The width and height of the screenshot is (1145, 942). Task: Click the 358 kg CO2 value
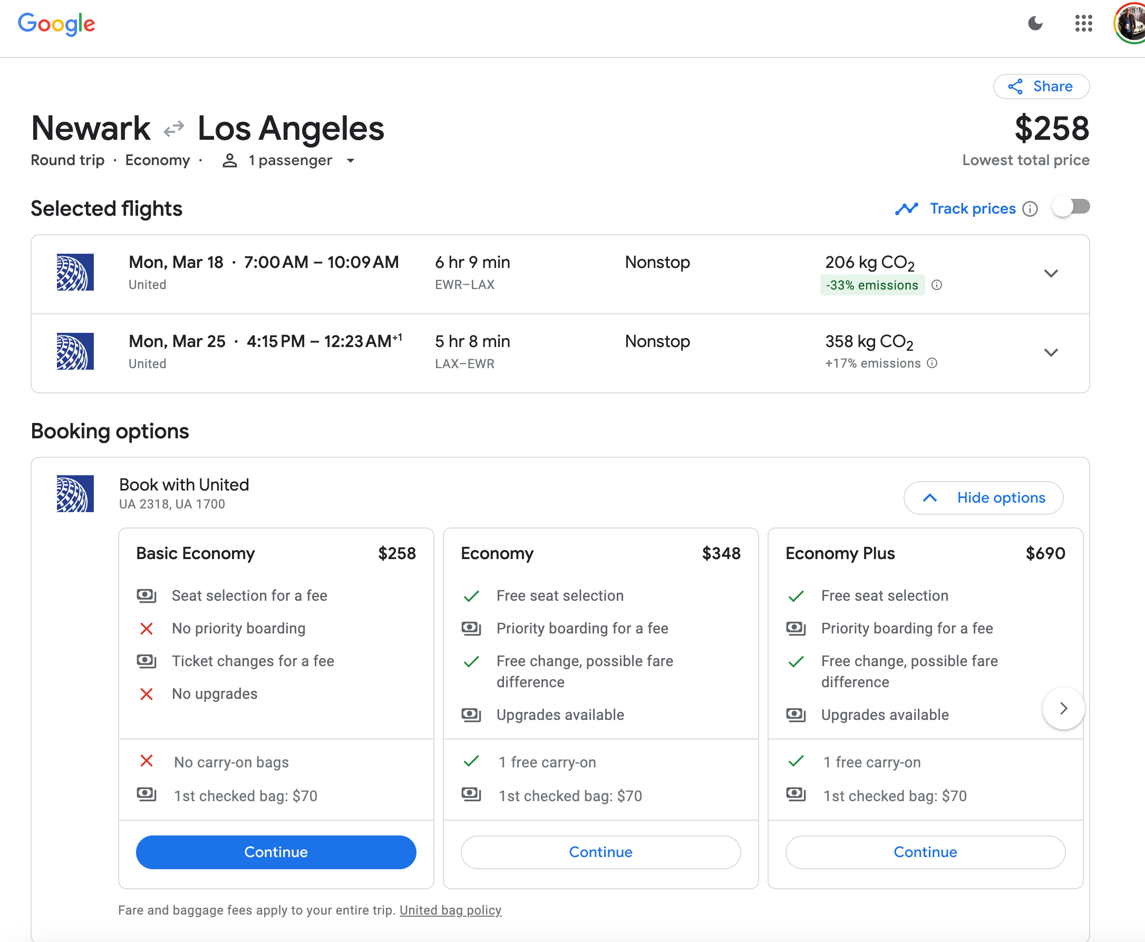click(x=869, y=342)
